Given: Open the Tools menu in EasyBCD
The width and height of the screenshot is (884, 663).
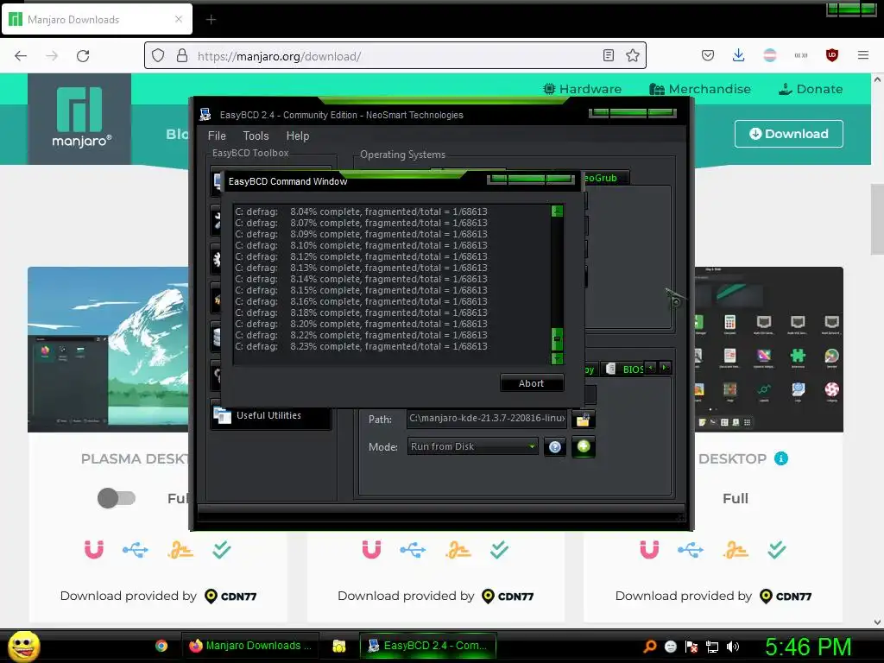Looking at the screenshot, I should coord(256,136).
